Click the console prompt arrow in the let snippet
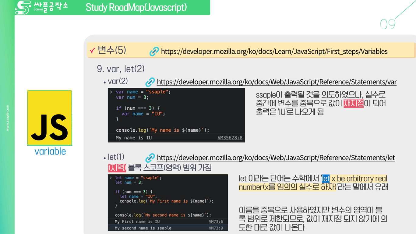The height and width of the screenshot is (234, 416). (x=111, y=177)
